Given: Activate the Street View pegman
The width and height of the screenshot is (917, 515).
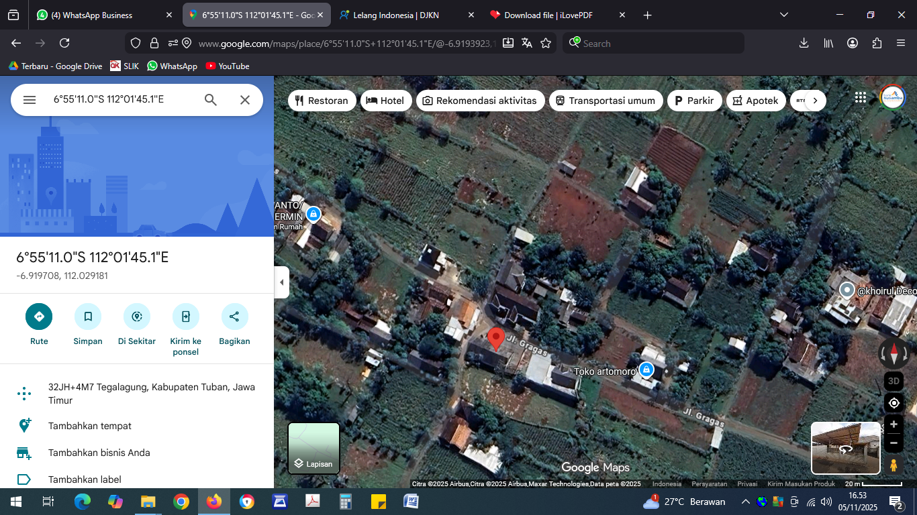Looking at the screenshot, I should click(x=894, y=463).
